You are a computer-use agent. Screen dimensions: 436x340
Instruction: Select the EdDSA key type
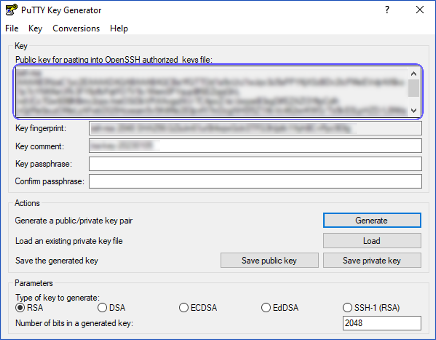[266, 308]
